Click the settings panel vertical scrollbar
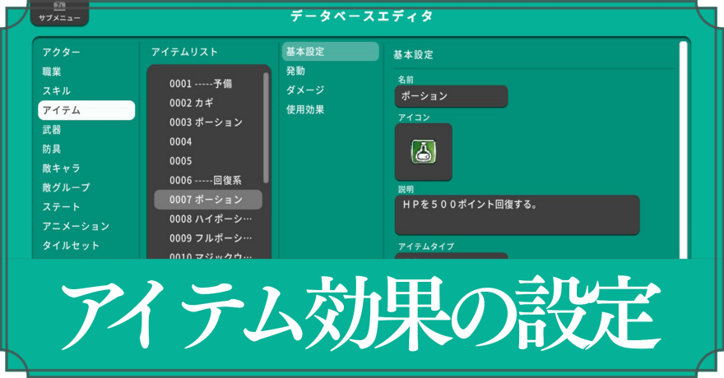 (x=684, y=150)
